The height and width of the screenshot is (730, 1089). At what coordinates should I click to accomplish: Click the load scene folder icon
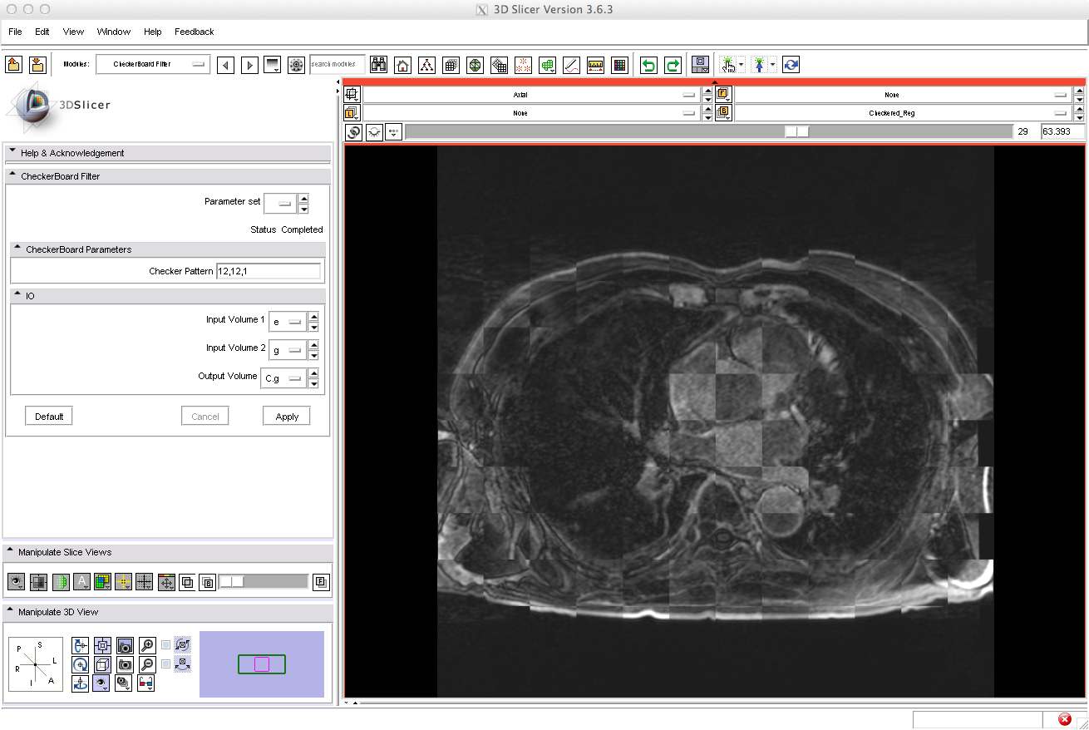click(x=14, y=65)
